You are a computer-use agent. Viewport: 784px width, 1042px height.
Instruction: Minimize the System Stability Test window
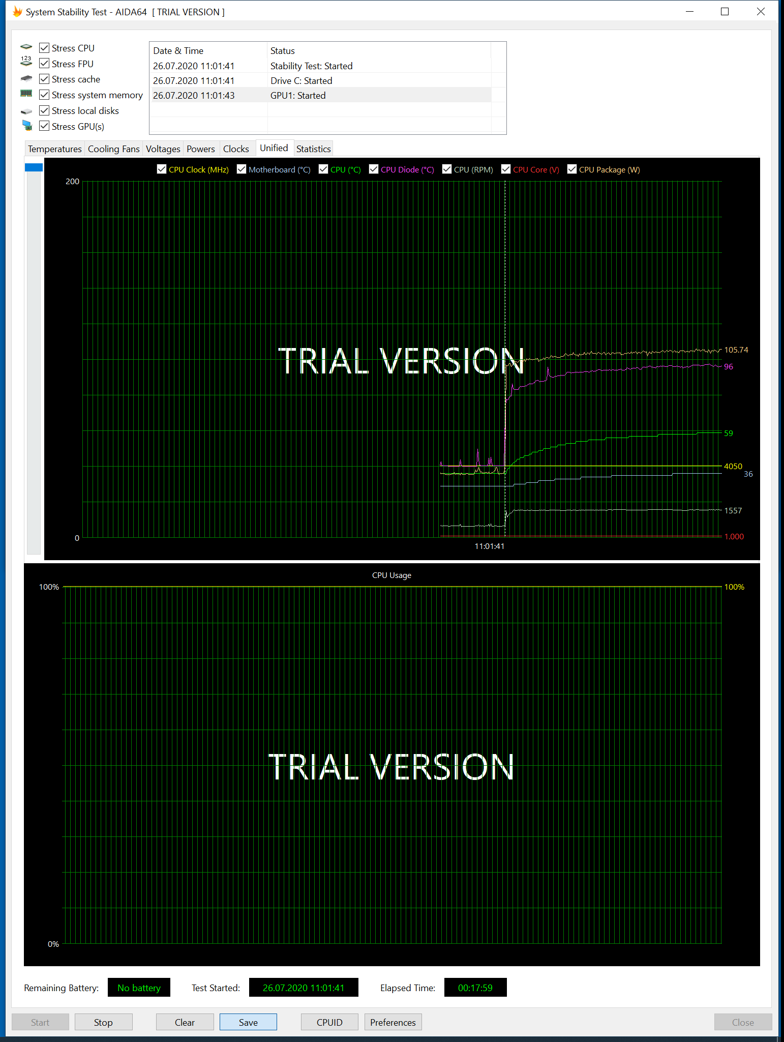tap(690, 12)
